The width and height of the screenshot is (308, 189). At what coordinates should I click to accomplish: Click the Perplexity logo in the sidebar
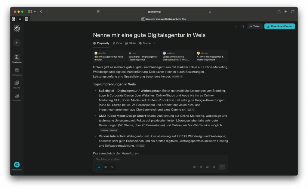coord(17,28)
